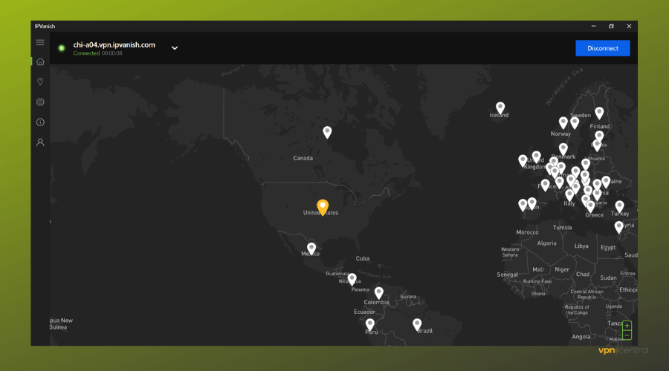Select the Brazil map pin

tap(417, 324)
